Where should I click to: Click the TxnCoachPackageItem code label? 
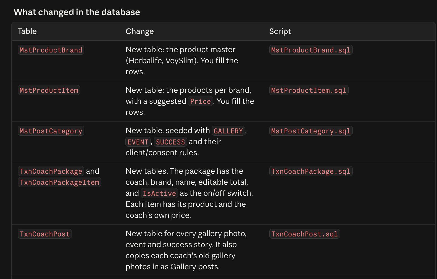point(59,182)
